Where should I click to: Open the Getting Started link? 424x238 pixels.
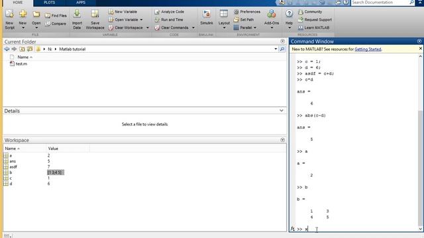click(x=368, y=50)
